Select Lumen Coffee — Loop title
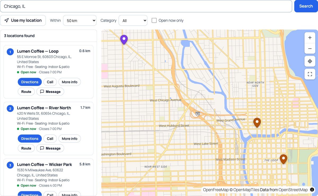Image resolution: width=318 pixels, height=196 pixels. pos(38,51)
